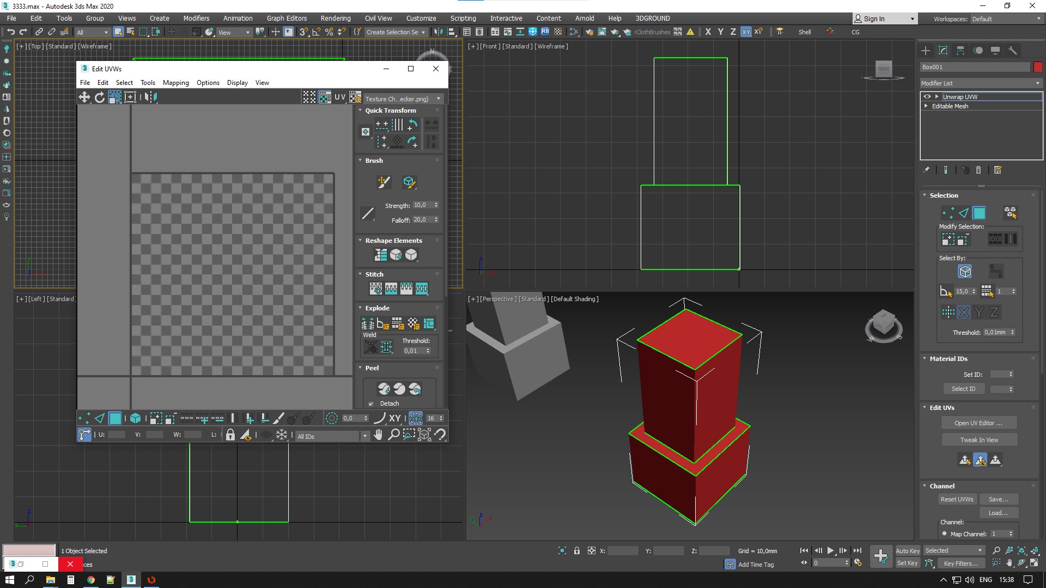Open the Modify command panel tab
Viewport: 1046px width, 588px height.
(x=943, y=51)
